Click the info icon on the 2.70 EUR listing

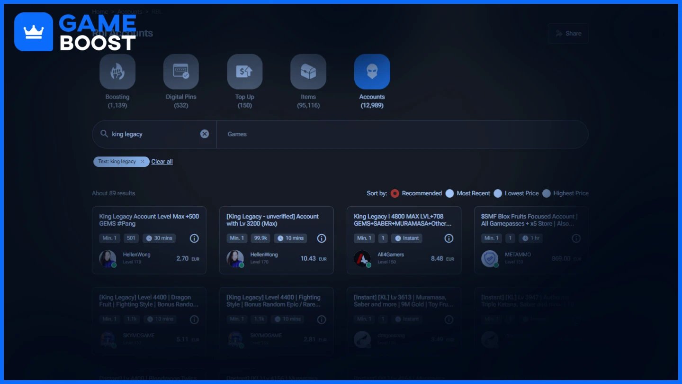point(194,238)
